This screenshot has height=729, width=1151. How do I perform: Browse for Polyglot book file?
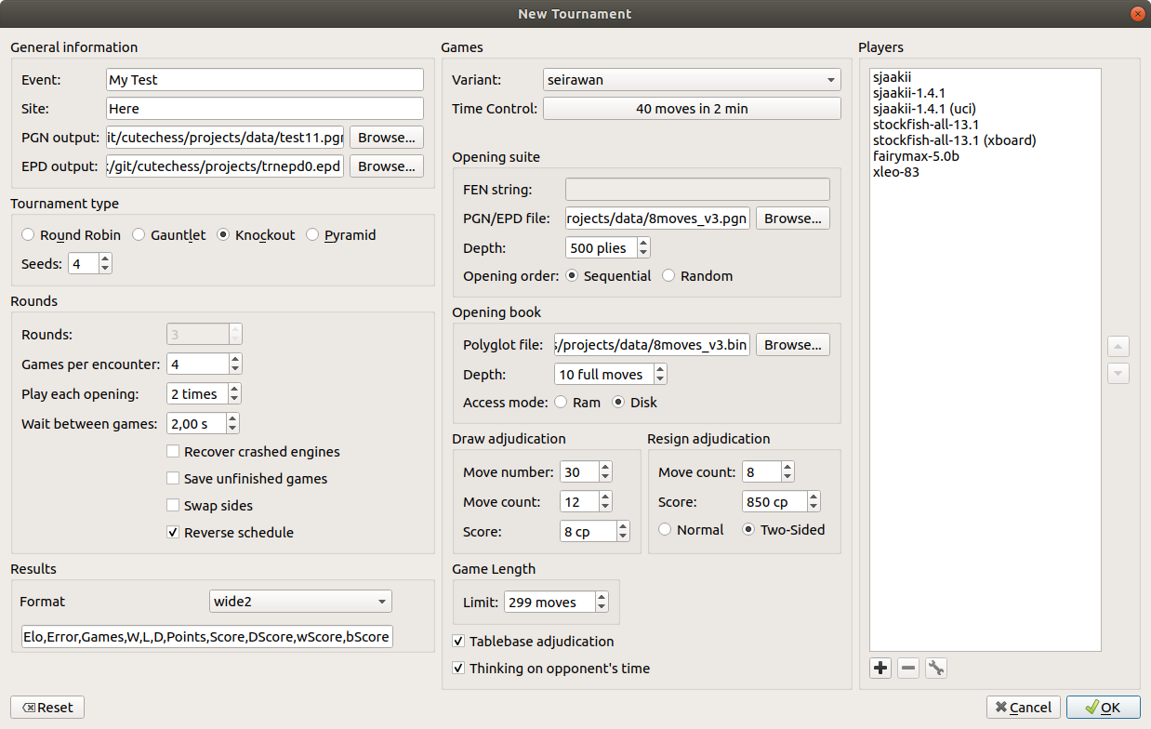tap(793, 345)
